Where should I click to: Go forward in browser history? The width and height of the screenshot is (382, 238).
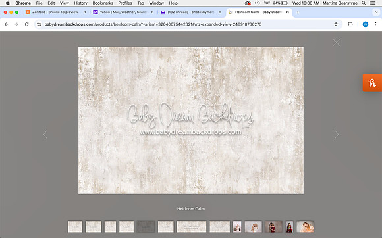pos(16,24)
